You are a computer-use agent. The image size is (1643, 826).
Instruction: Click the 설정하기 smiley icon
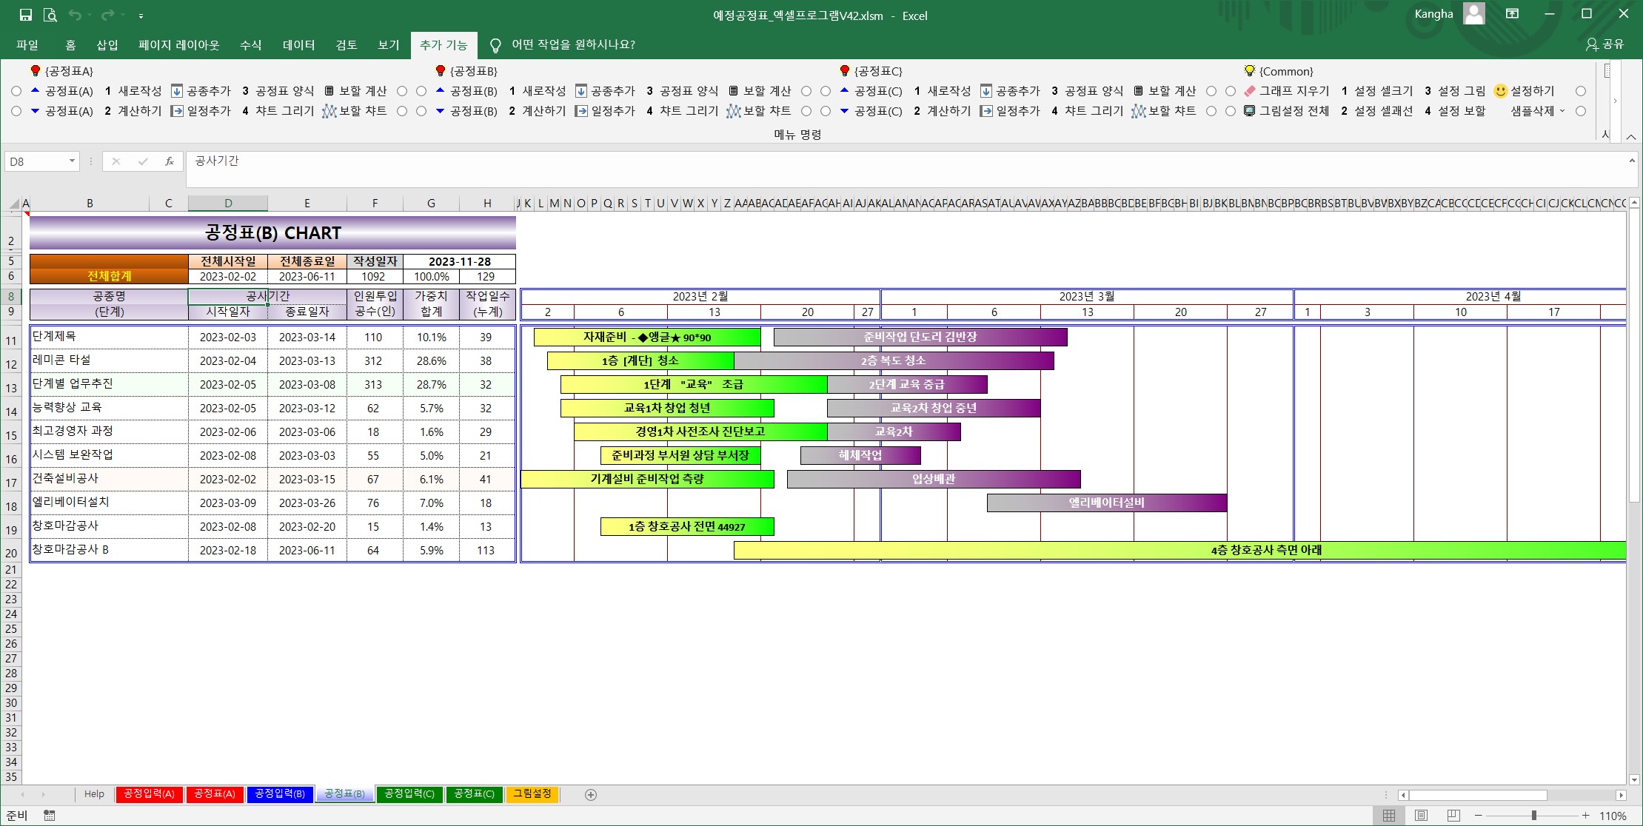click(1501, 91)
